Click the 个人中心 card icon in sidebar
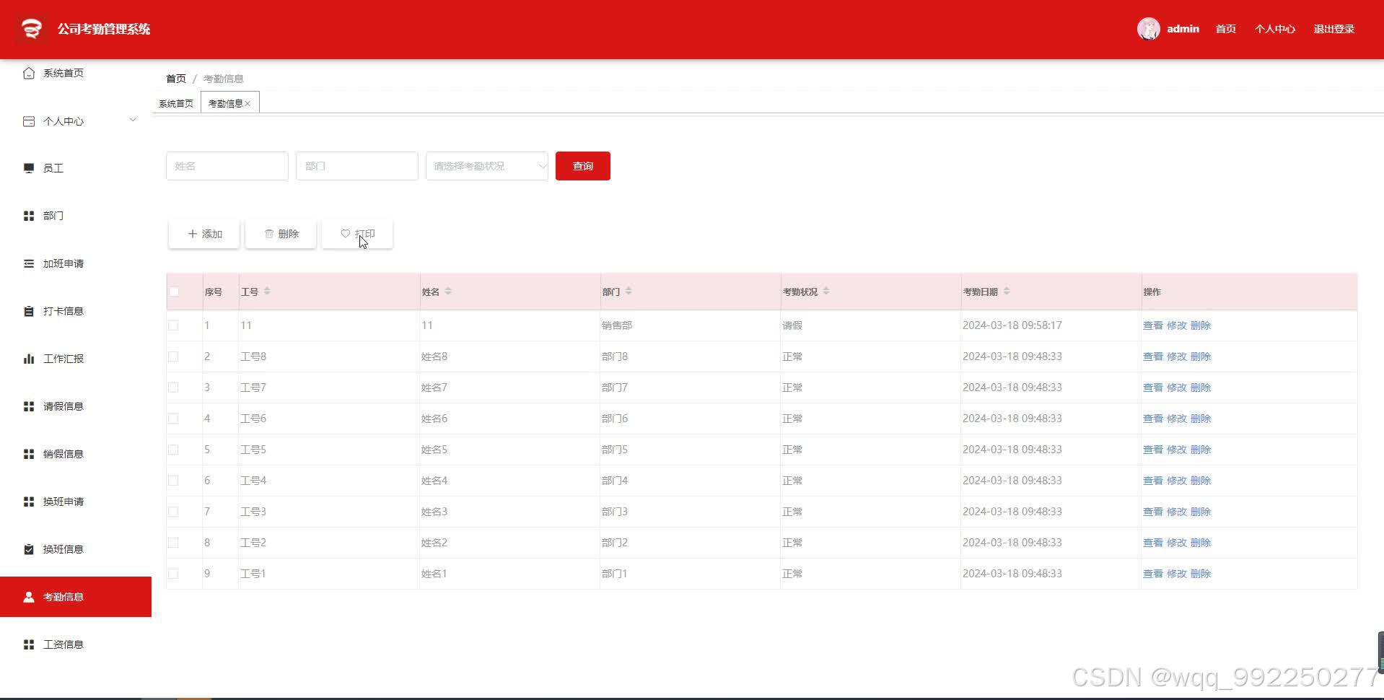 pos(29,121)
